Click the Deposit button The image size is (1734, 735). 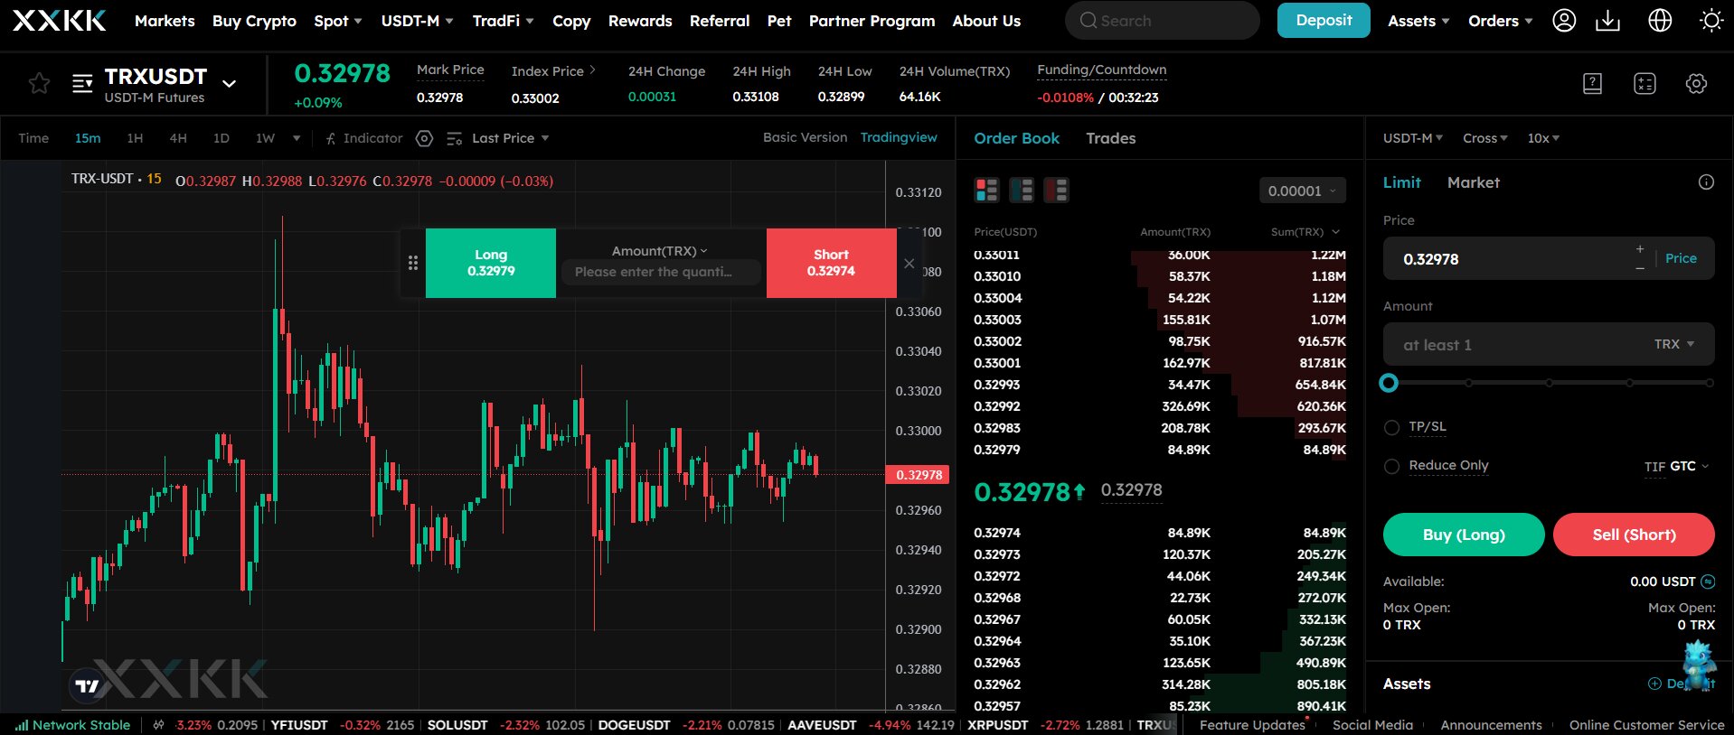1324,20
